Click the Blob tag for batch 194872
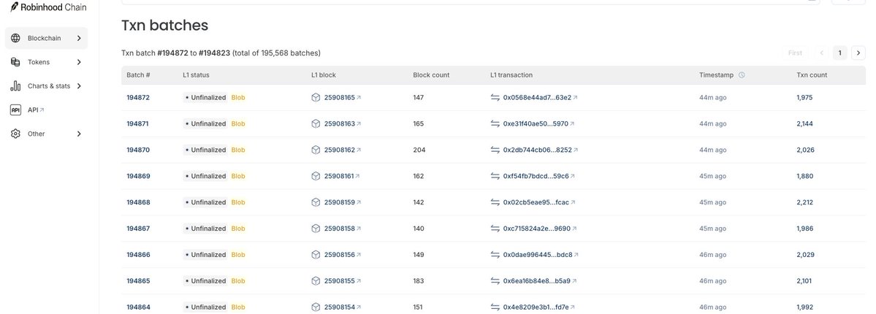The width and height of the screenshot is (876, 314). click(238, 97)
